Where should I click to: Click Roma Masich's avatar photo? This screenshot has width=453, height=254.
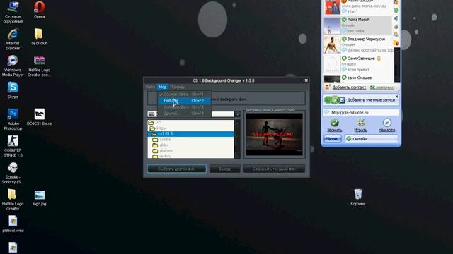point(332,25)
